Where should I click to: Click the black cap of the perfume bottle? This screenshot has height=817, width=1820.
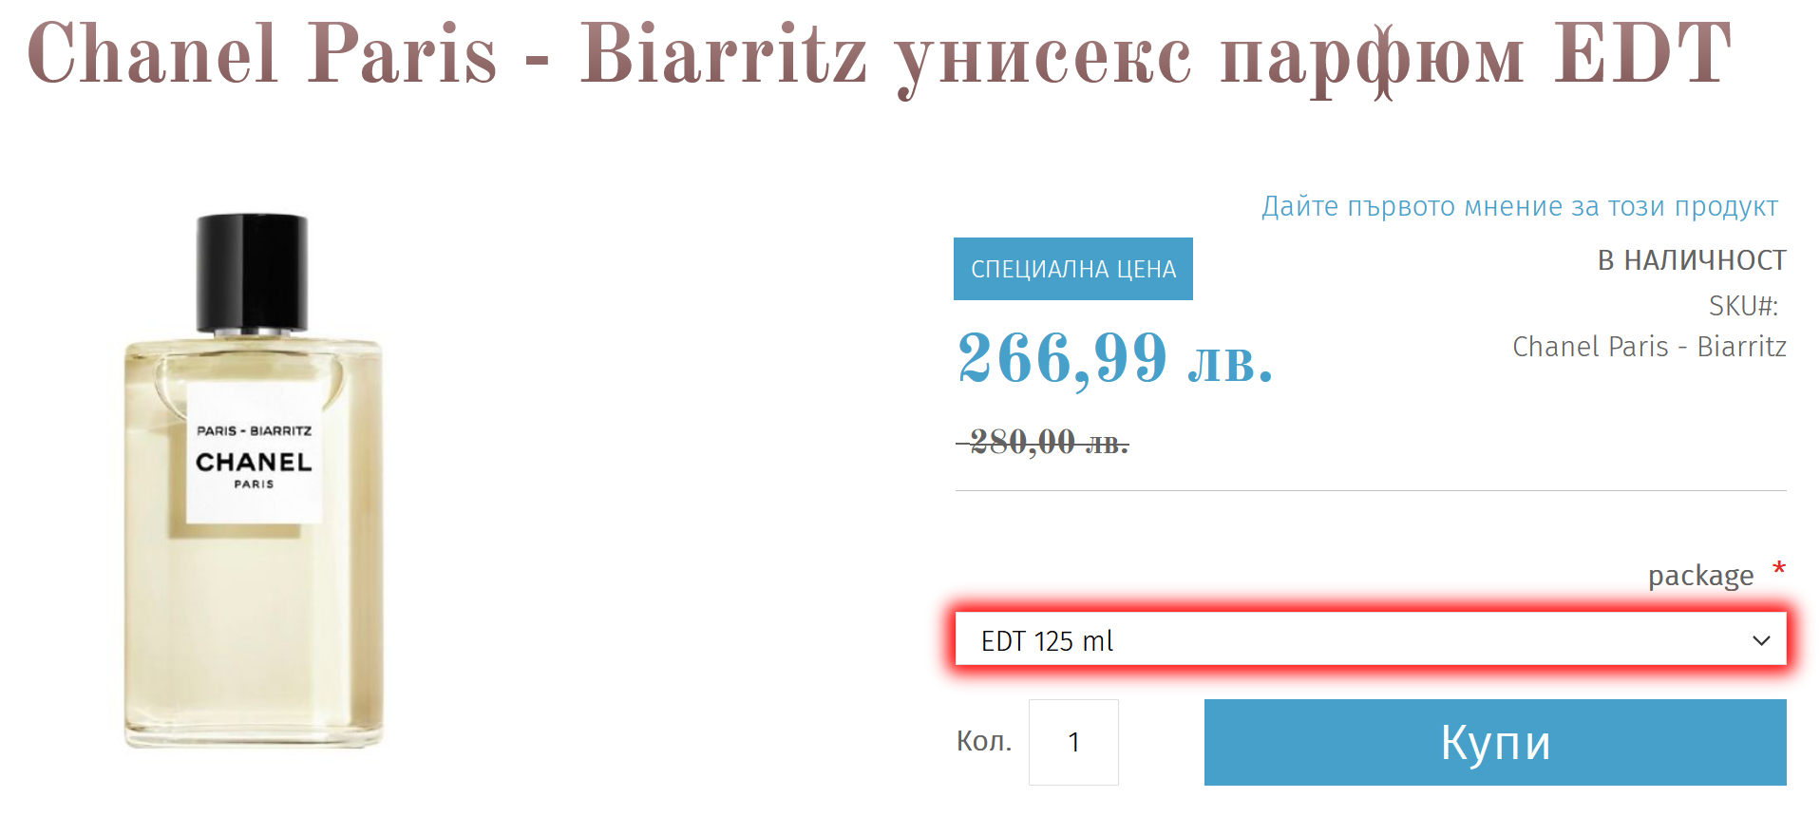coord(252,272)
